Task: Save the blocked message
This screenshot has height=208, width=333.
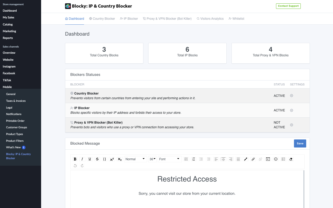Action: pos(300,144)
